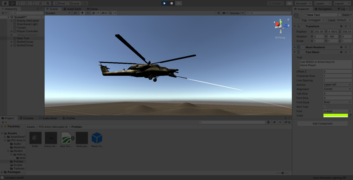Select the Player Controller prefab thumbnail
The image size is (353, 180).
[97, 139]
